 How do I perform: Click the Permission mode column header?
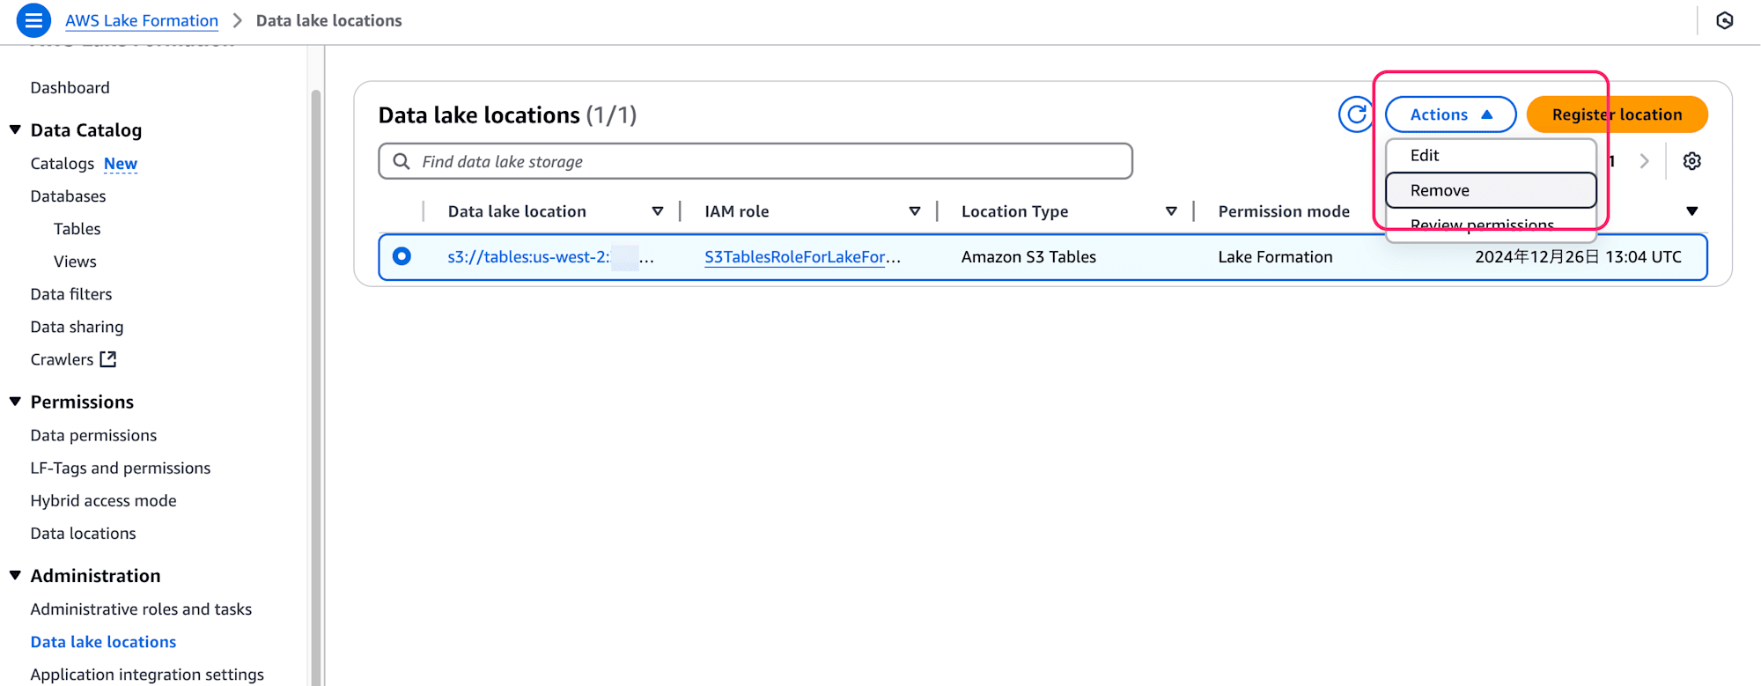click(x=1284, y=211)
